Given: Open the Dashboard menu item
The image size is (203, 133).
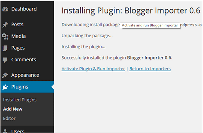Looking at the screenshot, I should pyautogui.click(x=24, y=9).
